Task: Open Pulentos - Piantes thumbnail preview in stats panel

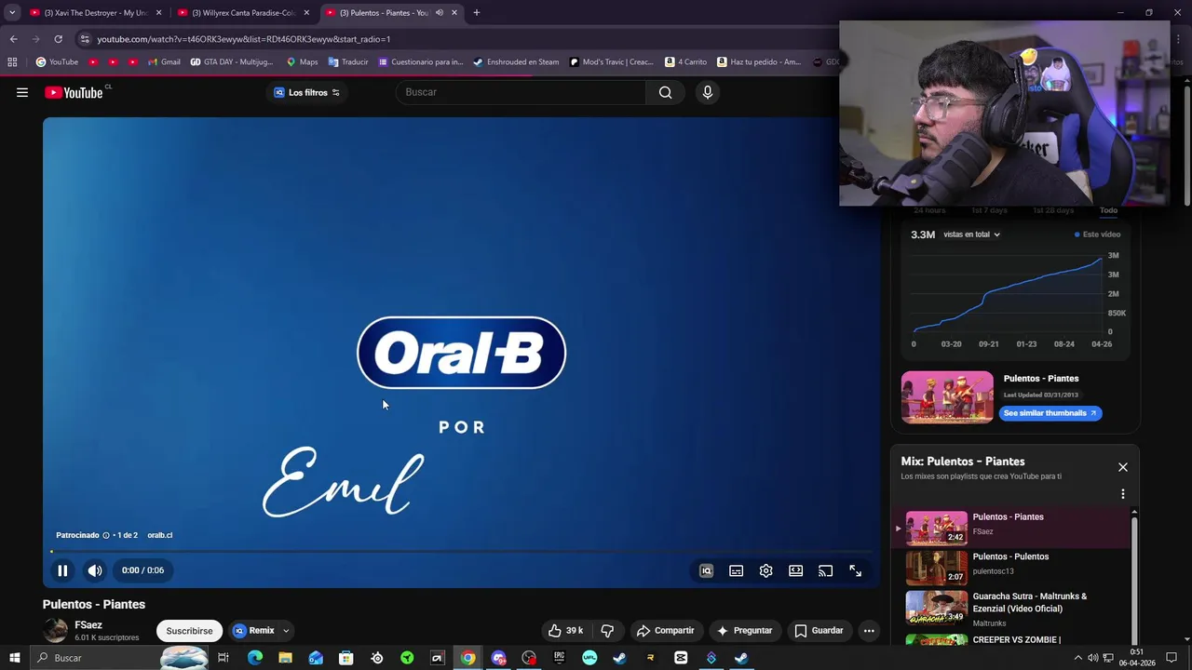Action: (947, 397)
